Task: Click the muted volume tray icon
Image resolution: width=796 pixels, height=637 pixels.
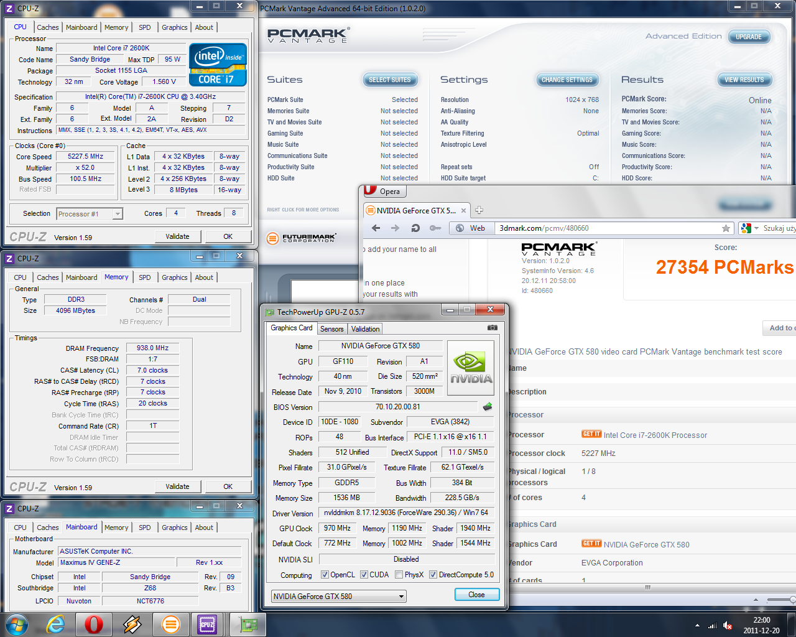Action: [x=728, y=625]
